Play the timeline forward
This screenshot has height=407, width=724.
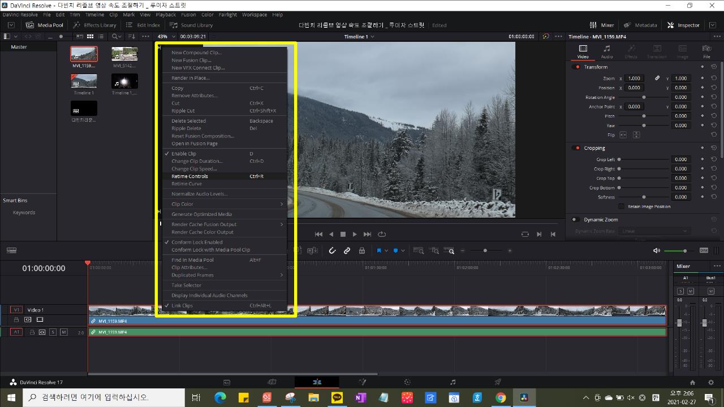click(x=355, y=234)
